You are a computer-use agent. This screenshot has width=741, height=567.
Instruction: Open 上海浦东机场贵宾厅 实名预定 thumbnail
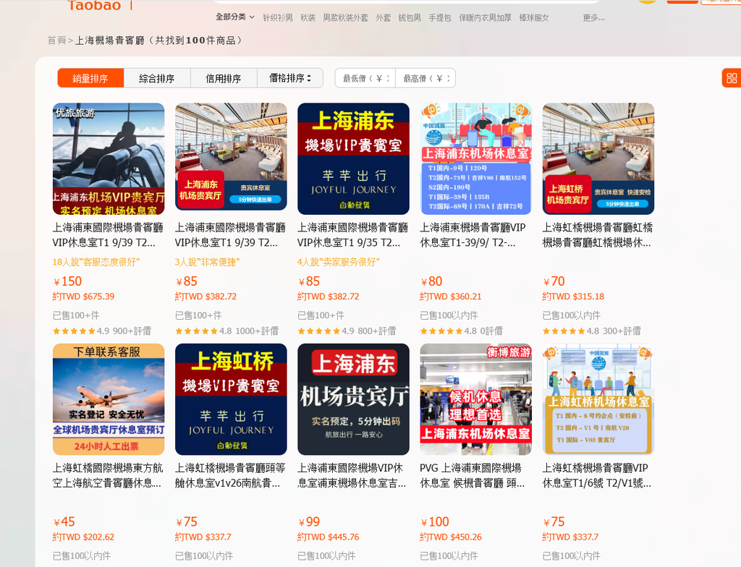(353, 399)
